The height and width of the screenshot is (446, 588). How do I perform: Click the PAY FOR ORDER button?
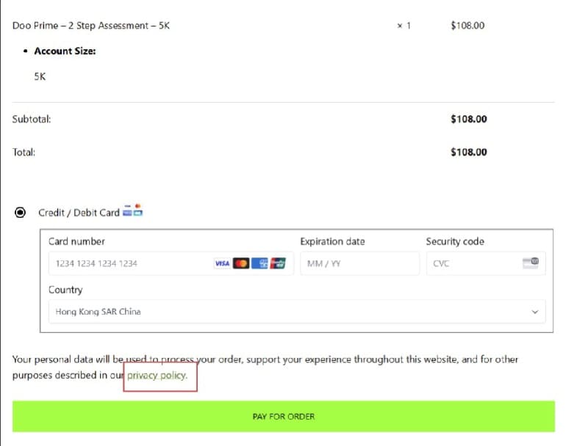(x=284, y=417)
